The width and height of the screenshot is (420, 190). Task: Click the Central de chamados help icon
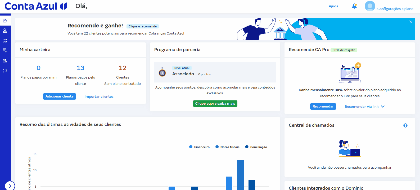click(x=405, y=125)
